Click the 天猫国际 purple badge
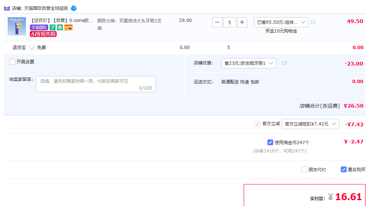 pyautogui.click(x=39, y=27)
